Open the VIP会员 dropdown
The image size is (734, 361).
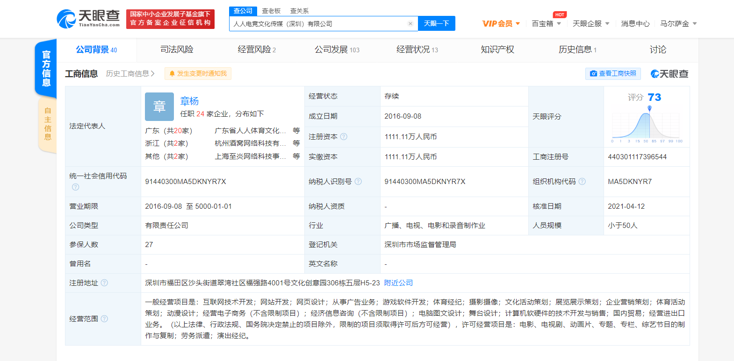tap(501, 23)
